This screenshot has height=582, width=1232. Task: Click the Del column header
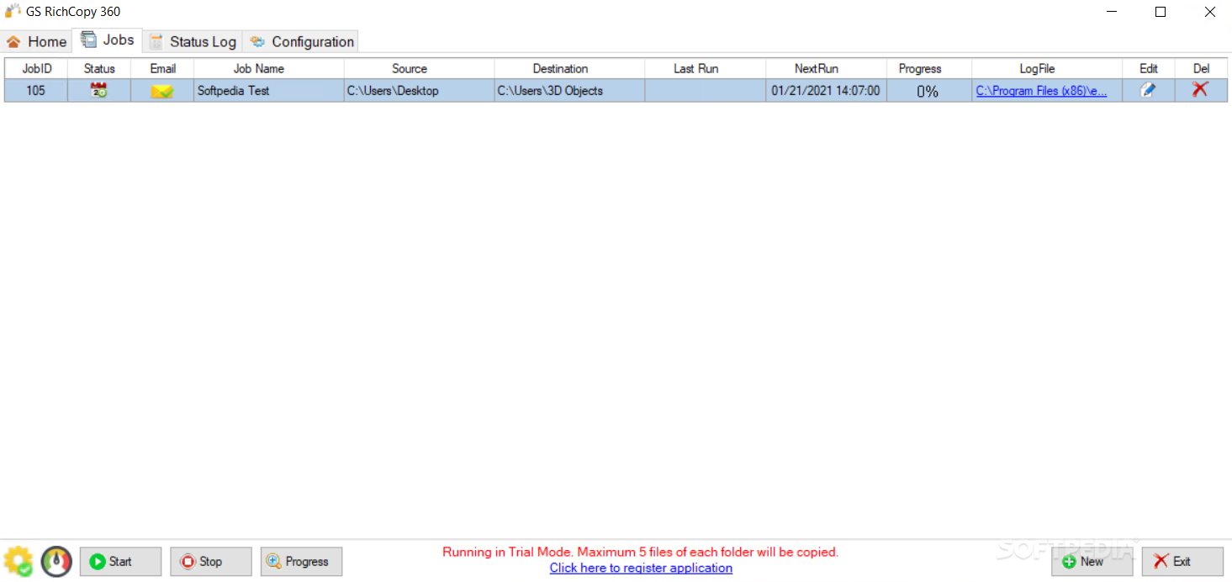click(x=1201, y=69)
